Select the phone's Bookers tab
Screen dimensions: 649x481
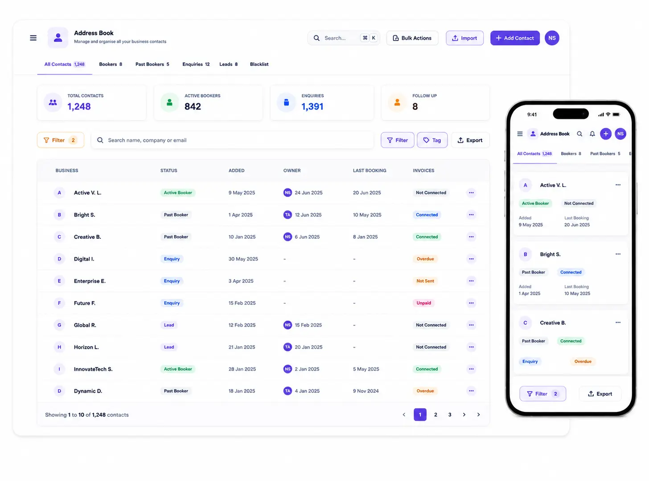point(571,154)
